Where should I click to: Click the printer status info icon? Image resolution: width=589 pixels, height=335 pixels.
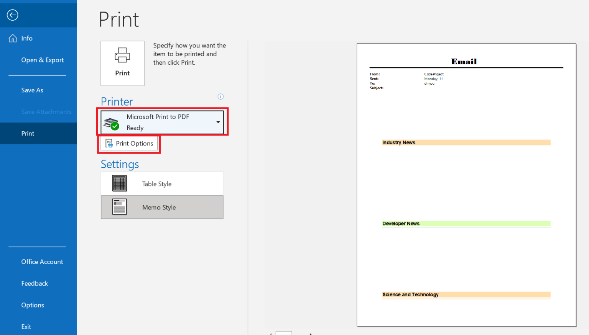[220, 96]
